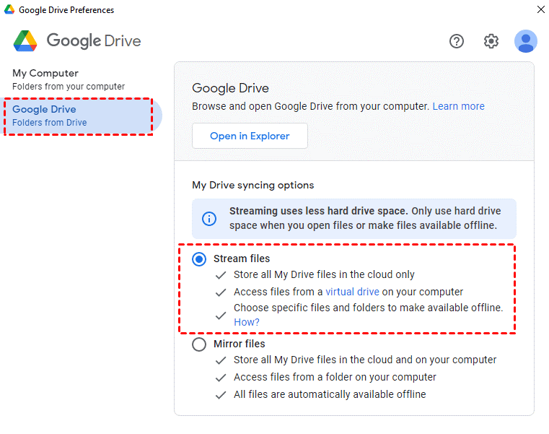The image size is (549, 434).
Task: Close the Google Drive Preferences window
Action: click(540, 9)
